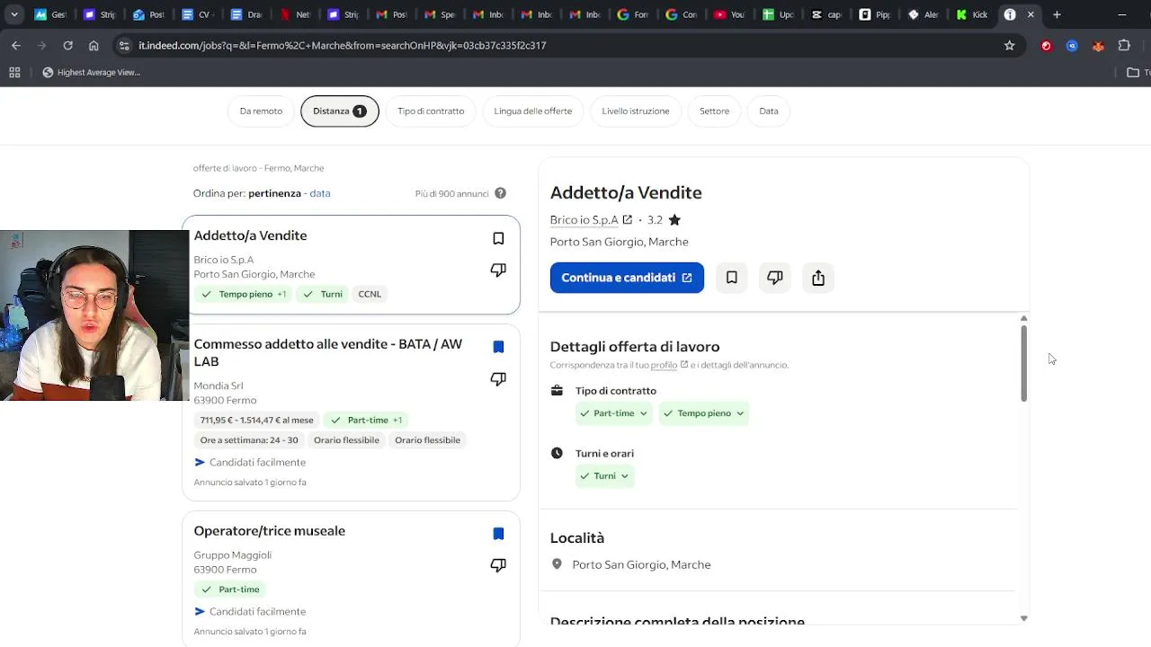Switch to the Gest tab
Image resolution: width=1151 pixels, height=647 pixels.
coord(51,14)
